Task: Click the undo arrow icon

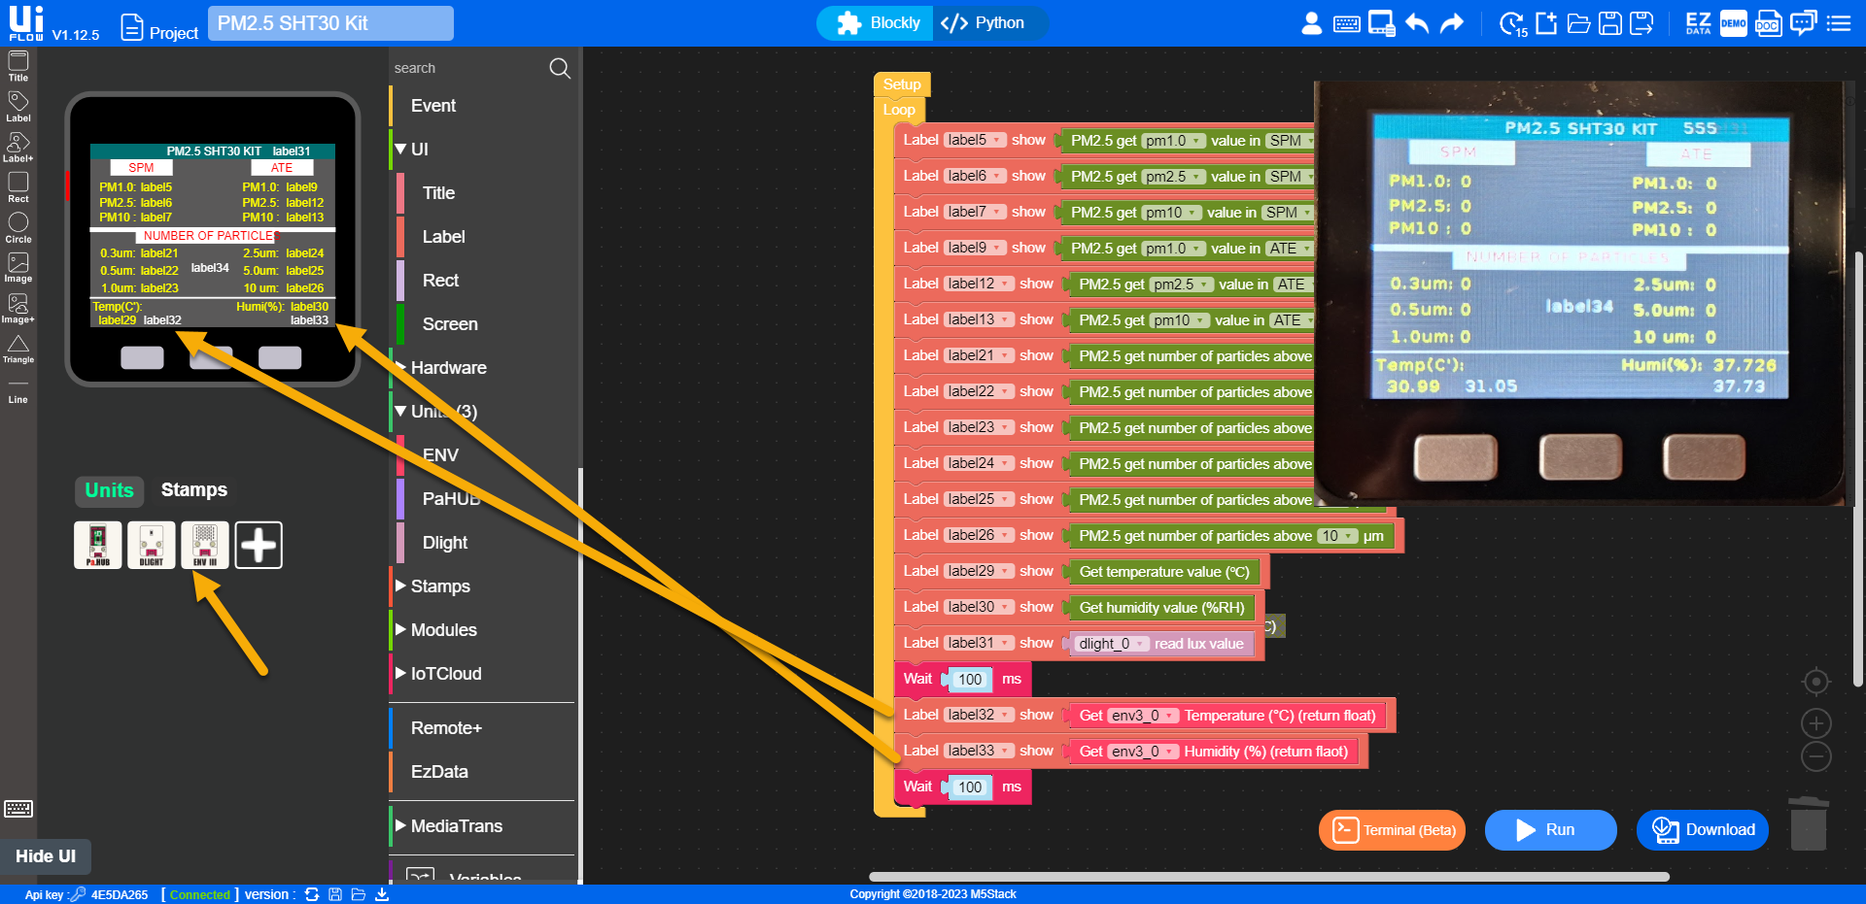Action: pyautogui.click(x=1417, y=23)
